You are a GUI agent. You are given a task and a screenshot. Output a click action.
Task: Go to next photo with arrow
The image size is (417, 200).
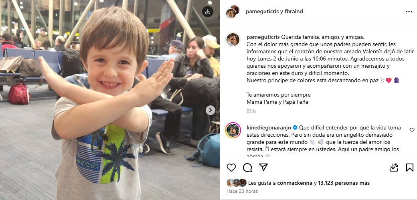click(x=211, y=110)
